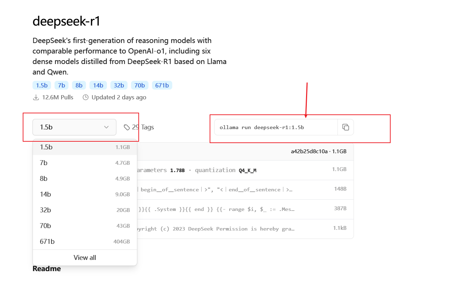
Task: Open the begin_of_sentence params row
Action: pos(245,190)
